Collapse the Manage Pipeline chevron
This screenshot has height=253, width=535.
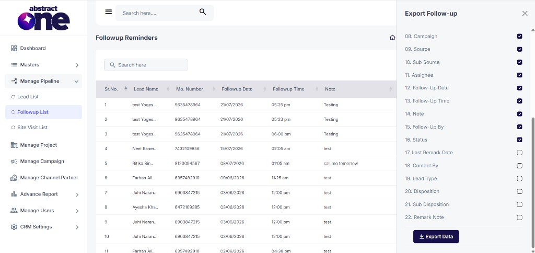(x=76, y=81)
